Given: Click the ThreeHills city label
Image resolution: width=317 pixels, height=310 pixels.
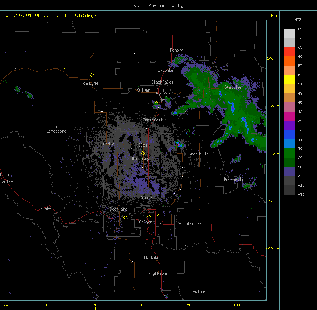Looking at the screenshot, I should click(197, 154).
